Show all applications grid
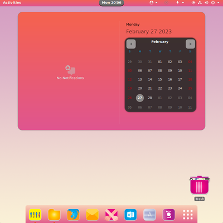 (x=188, y=215)
